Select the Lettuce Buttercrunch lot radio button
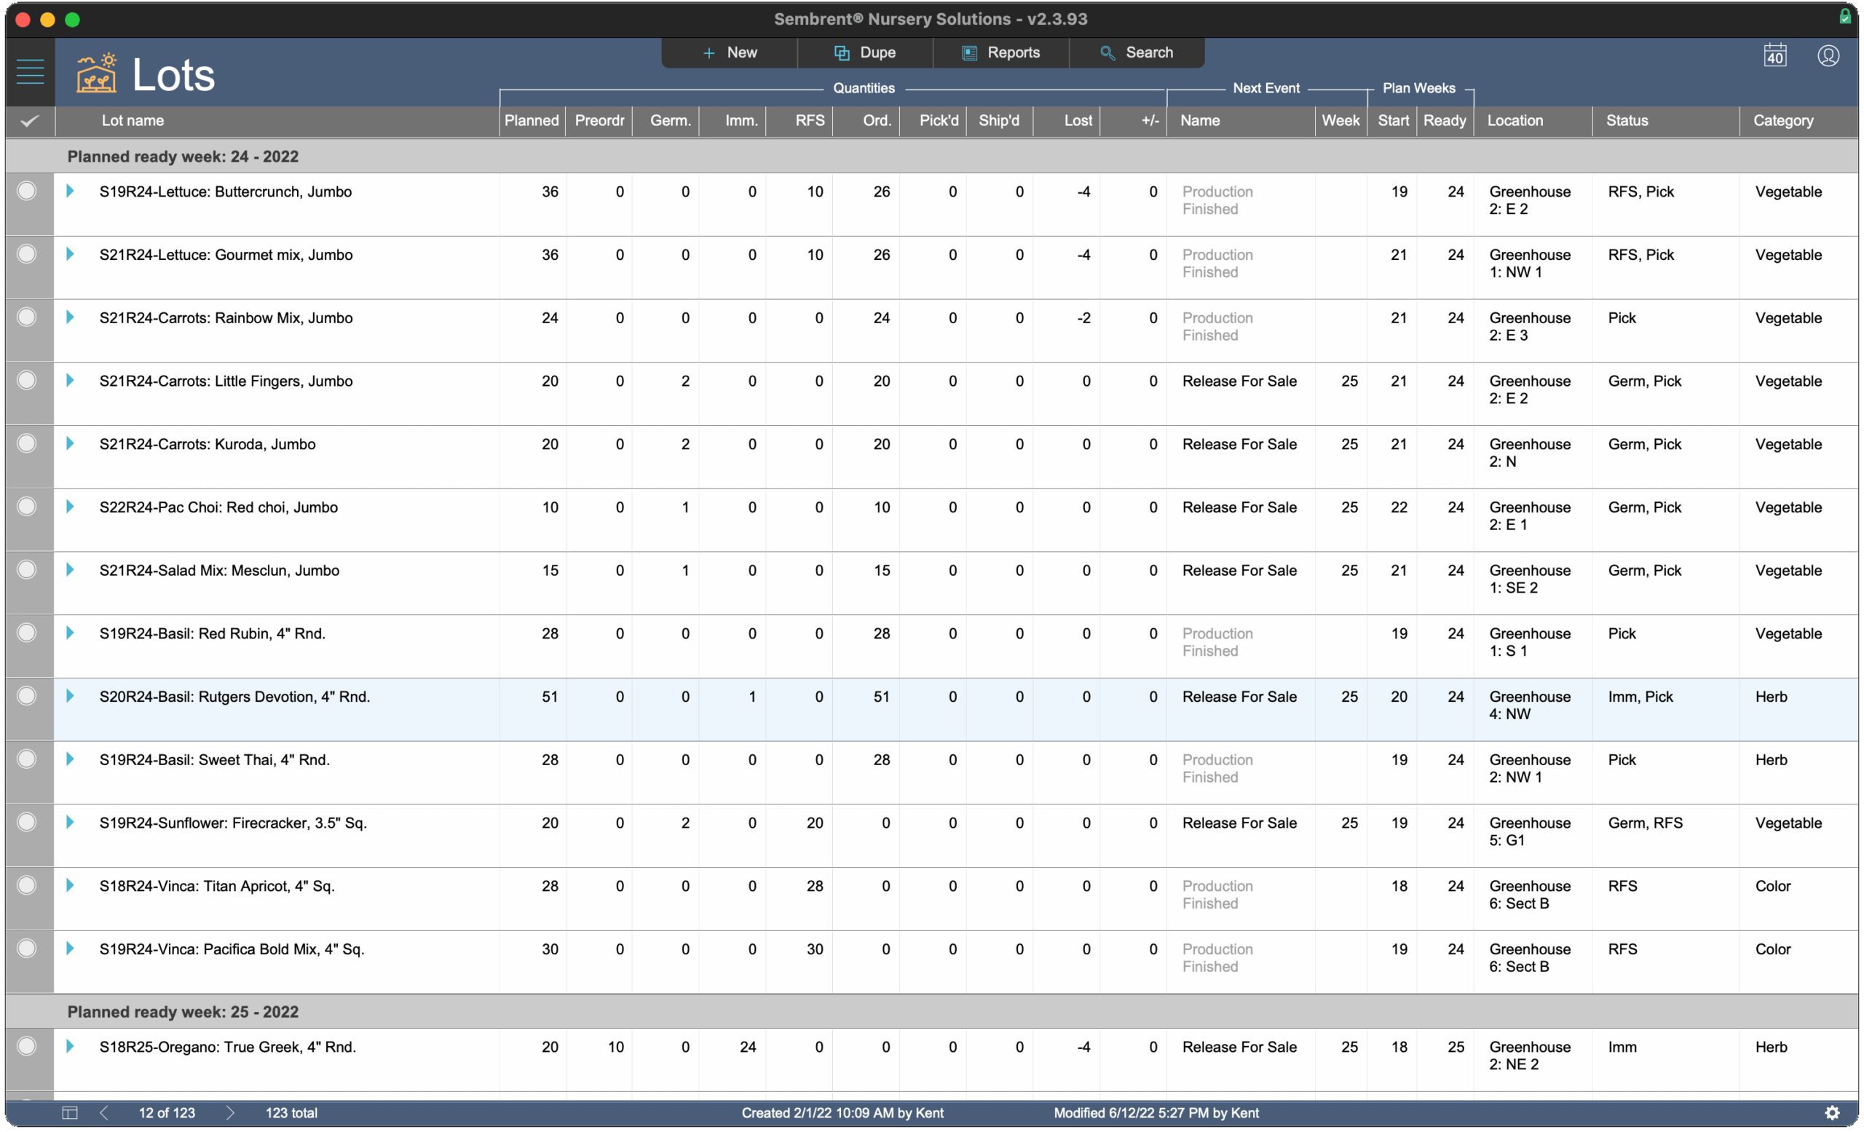The height and width of the screenshot is (1132, 1864). [x=26, y=191]
